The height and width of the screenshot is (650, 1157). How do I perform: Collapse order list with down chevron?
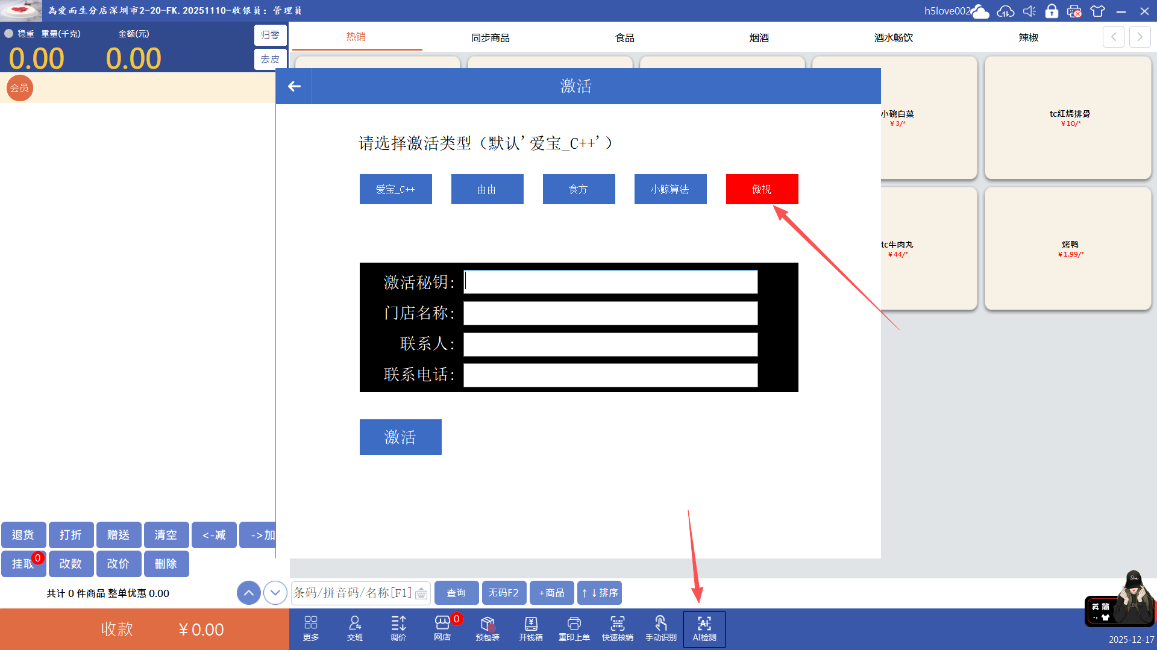(275, 593)
